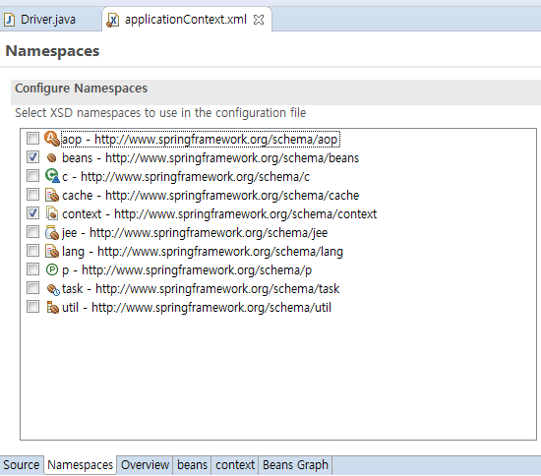Select the aop schema URL row text
Screen dimensions: 541x476
(x=201, y=140)
